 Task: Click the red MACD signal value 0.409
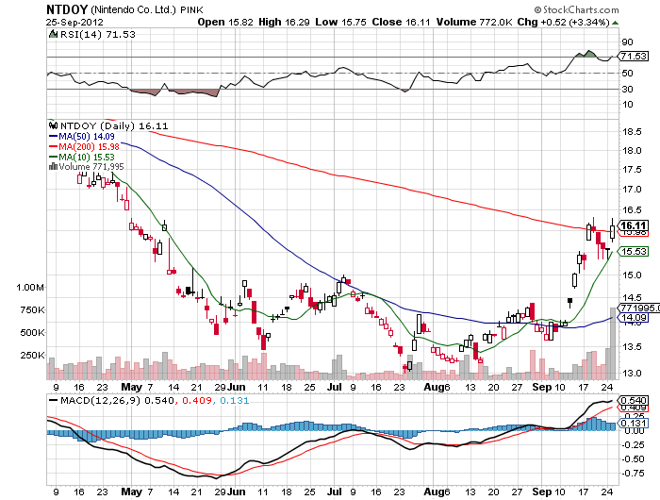(197, 400)
